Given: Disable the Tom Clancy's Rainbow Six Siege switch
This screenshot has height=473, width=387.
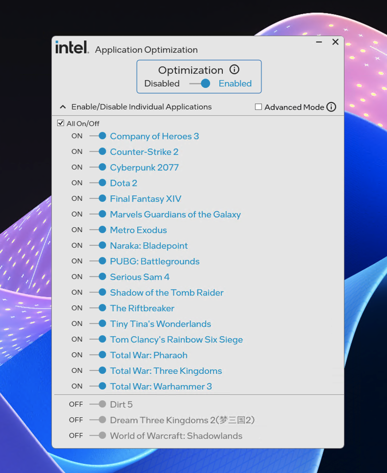Looking at the screenshot, I should click(x=98, y=339).
